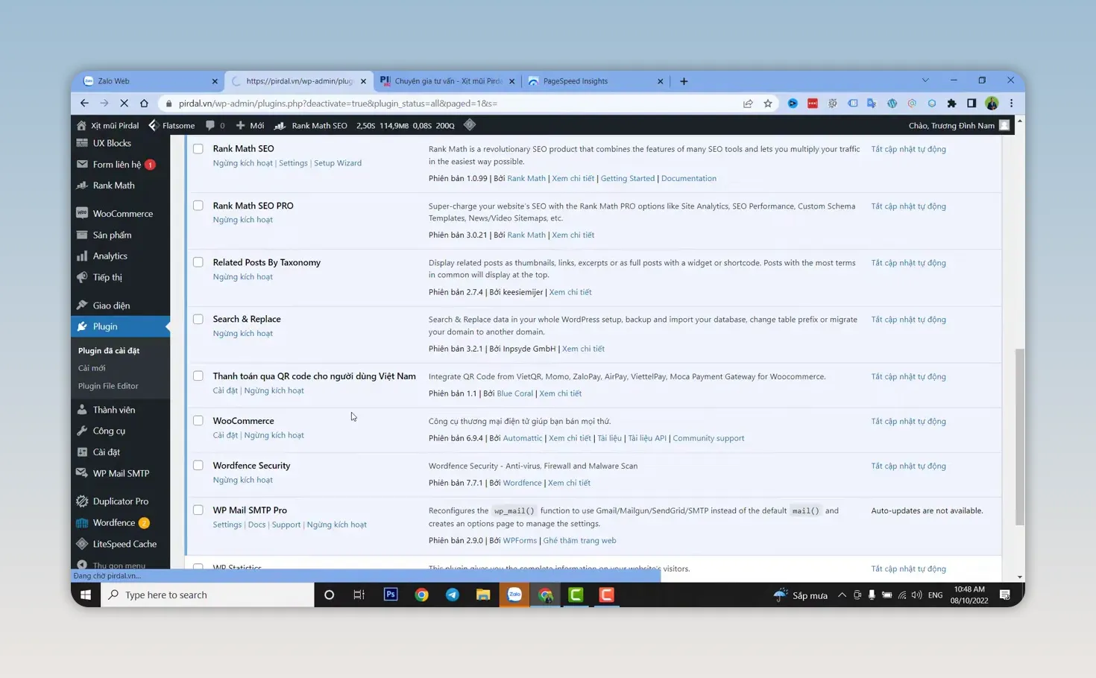The image size is (1096, 678).
Task: Toggle the Chrome side panel
Action: (x=971, y=104)
